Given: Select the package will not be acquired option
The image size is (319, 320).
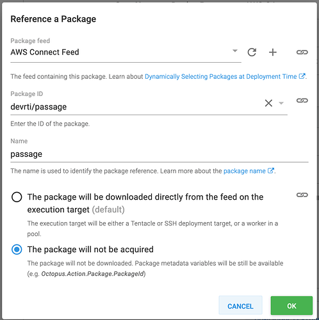Looking at the screenshot, I should point(17,250).
